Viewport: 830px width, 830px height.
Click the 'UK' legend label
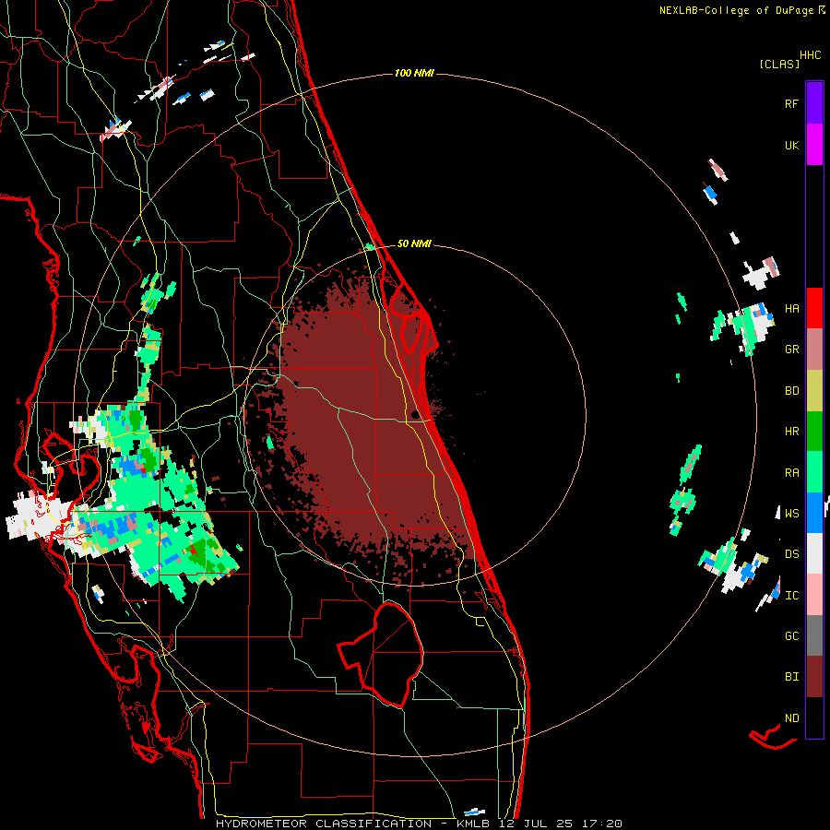tap(791, 145)
